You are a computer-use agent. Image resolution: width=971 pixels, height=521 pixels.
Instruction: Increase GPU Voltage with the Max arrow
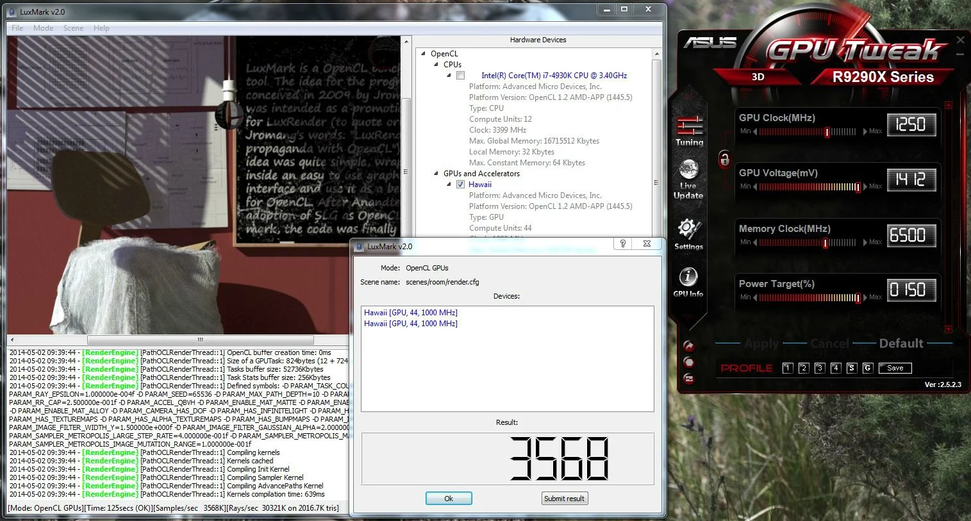tap(865, 186)
